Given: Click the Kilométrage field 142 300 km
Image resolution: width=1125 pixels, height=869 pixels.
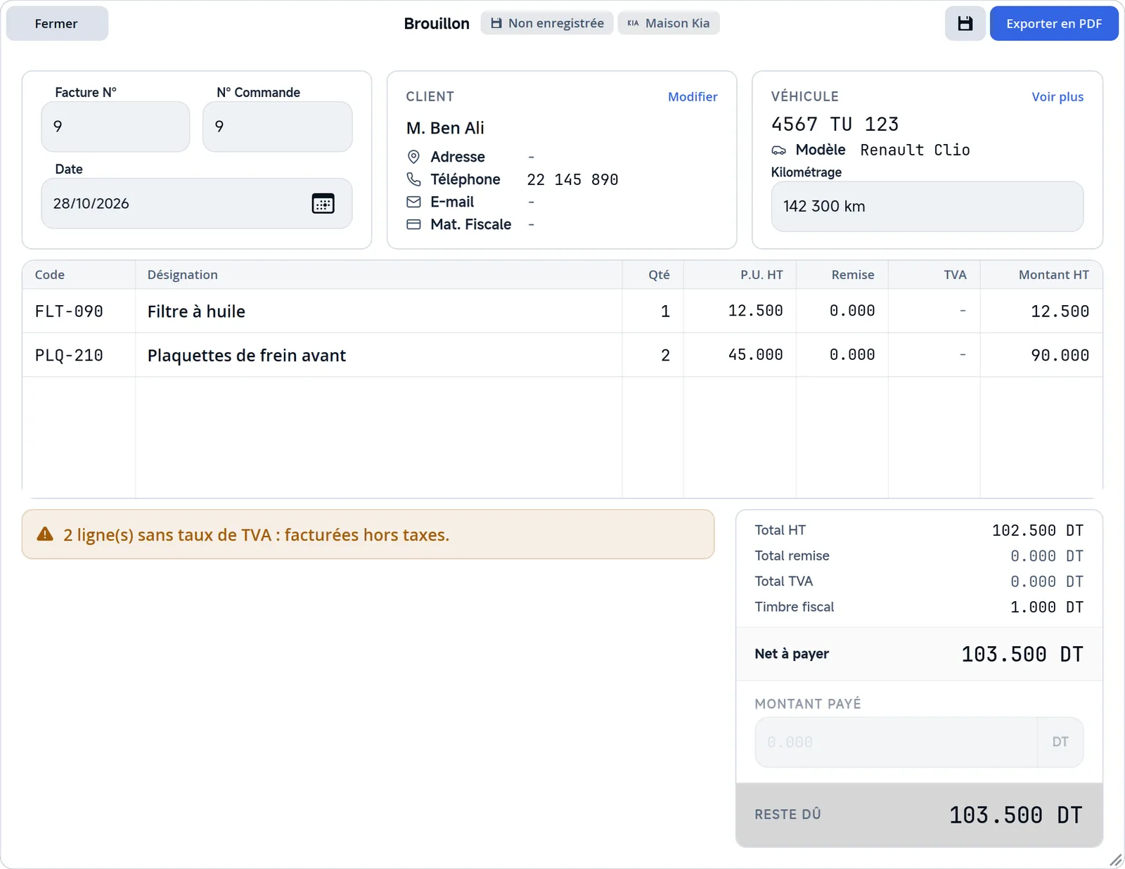Looking at the screenshot, I should tap(927, 207).
